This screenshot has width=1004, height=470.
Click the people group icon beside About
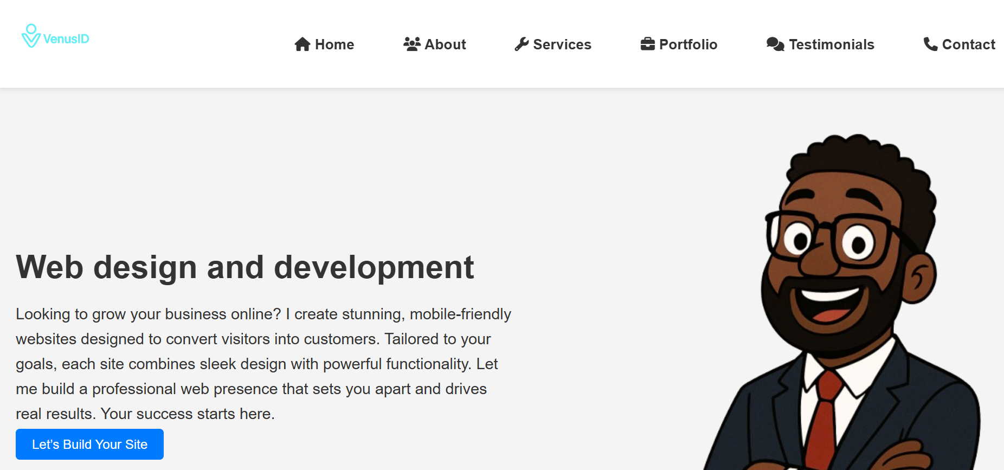click(412, 44)
